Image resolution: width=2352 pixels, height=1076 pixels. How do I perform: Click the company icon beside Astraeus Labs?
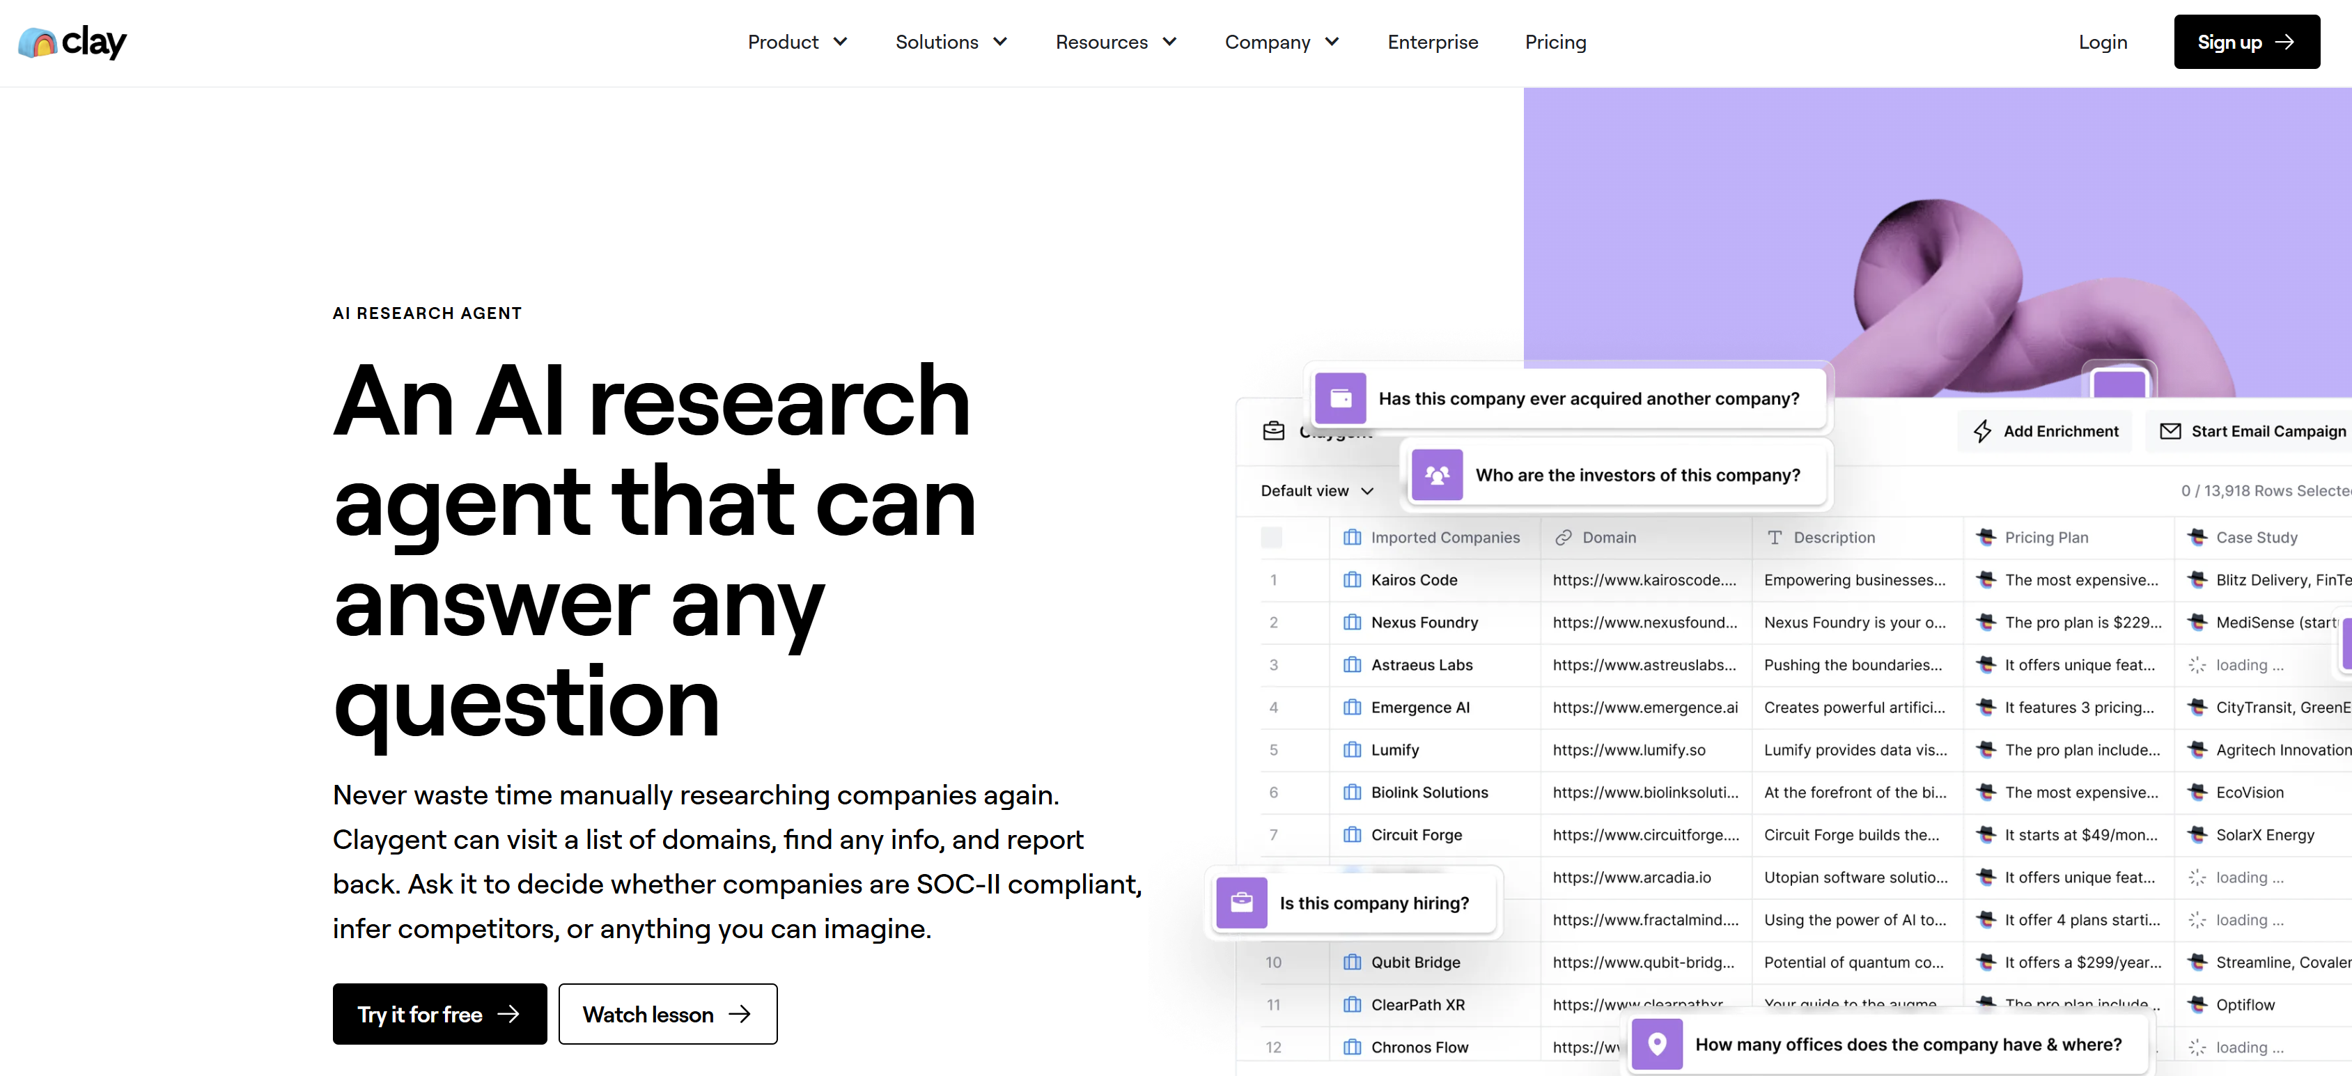click(1351, 664)
